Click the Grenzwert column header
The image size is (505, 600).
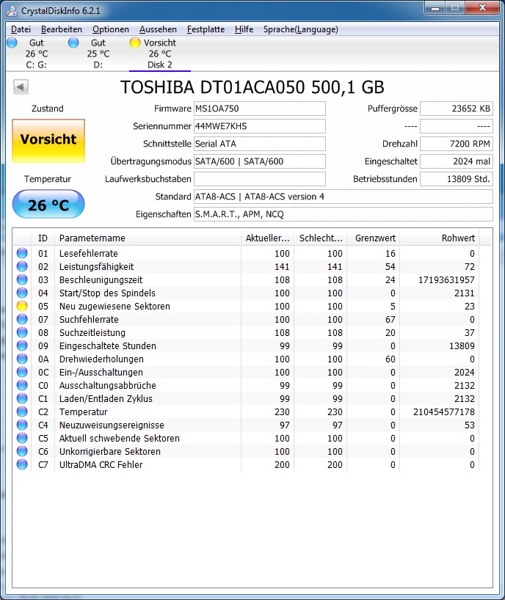point(374,238)
